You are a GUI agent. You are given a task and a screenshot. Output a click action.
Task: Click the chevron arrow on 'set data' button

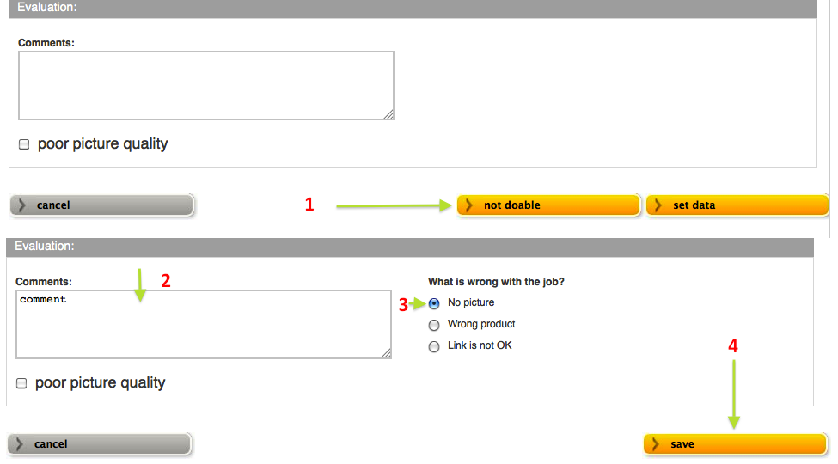658,205
